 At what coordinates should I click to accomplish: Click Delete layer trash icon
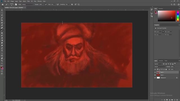(x=177, y=100)
